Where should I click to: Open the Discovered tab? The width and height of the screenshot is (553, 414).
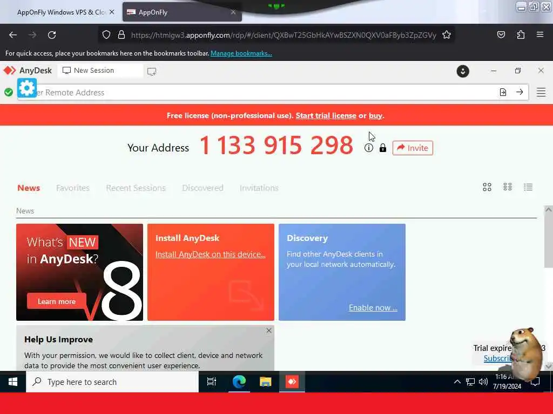203,188
